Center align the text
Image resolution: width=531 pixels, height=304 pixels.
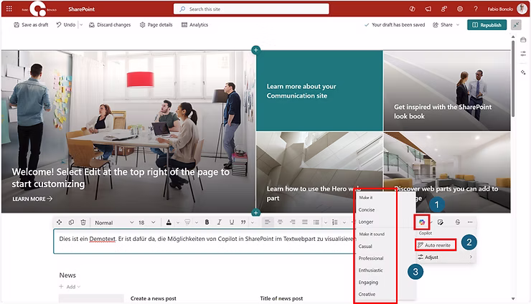point(280,222)
